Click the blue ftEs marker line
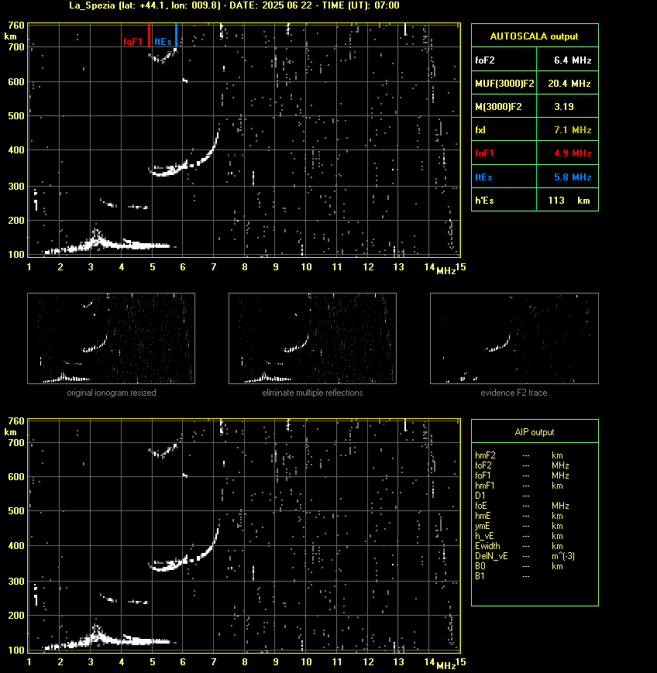Image resolution: width=657 pixels, height=673 pixels. click(x=176, y=35)
